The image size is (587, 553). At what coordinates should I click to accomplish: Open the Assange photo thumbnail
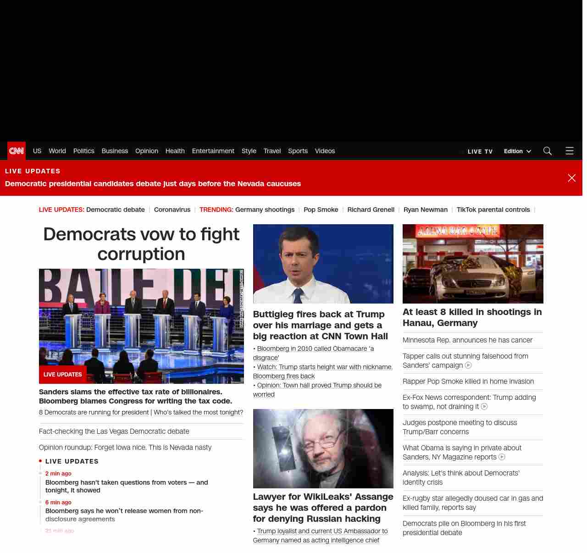[323, 448]
